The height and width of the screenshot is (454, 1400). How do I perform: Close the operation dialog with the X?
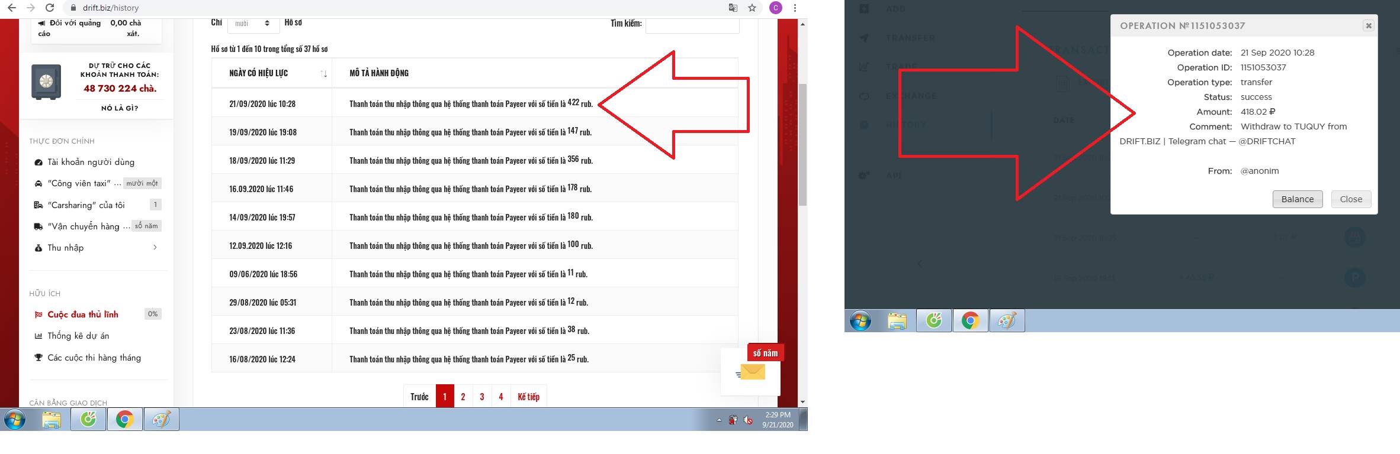click(x=1368, y=25)
